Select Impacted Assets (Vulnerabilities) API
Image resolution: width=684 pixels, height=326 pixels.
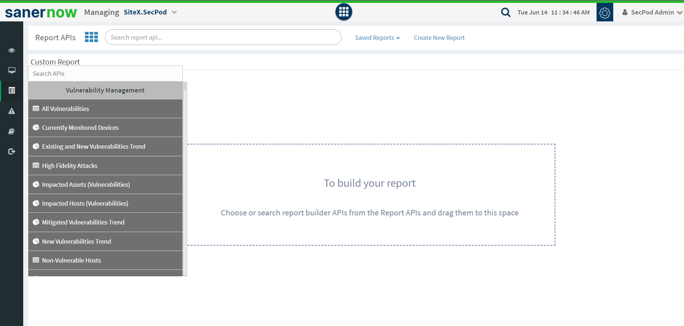(105, 185)
